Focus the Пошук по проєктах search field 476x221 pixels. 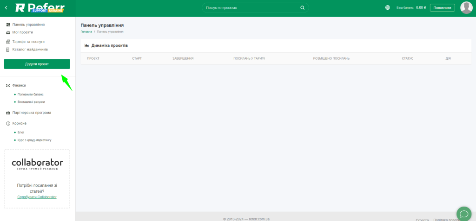(x=251, y=8)
